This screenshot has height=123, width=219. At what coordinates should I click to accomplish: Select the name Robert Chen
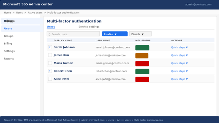[63, 71]
